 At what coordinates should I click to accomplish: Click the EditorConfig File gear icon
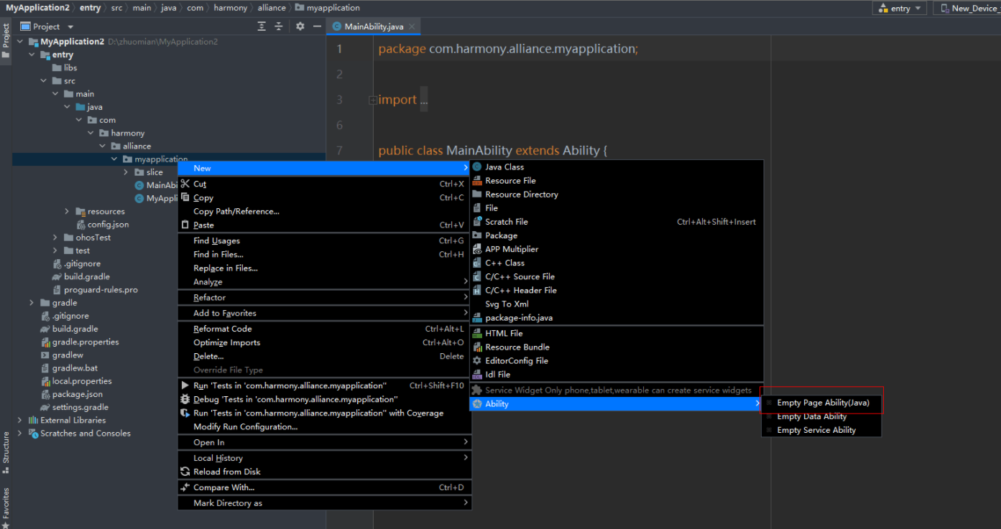coord(477,360)
